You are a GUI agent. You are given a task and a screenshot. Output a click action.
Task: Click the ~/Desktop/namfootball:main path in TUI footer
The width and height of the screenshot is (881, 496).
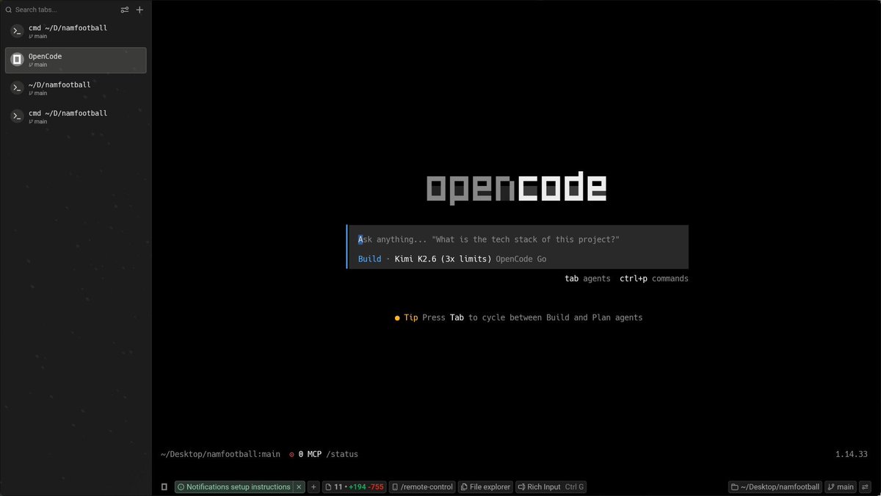(220, 454)
